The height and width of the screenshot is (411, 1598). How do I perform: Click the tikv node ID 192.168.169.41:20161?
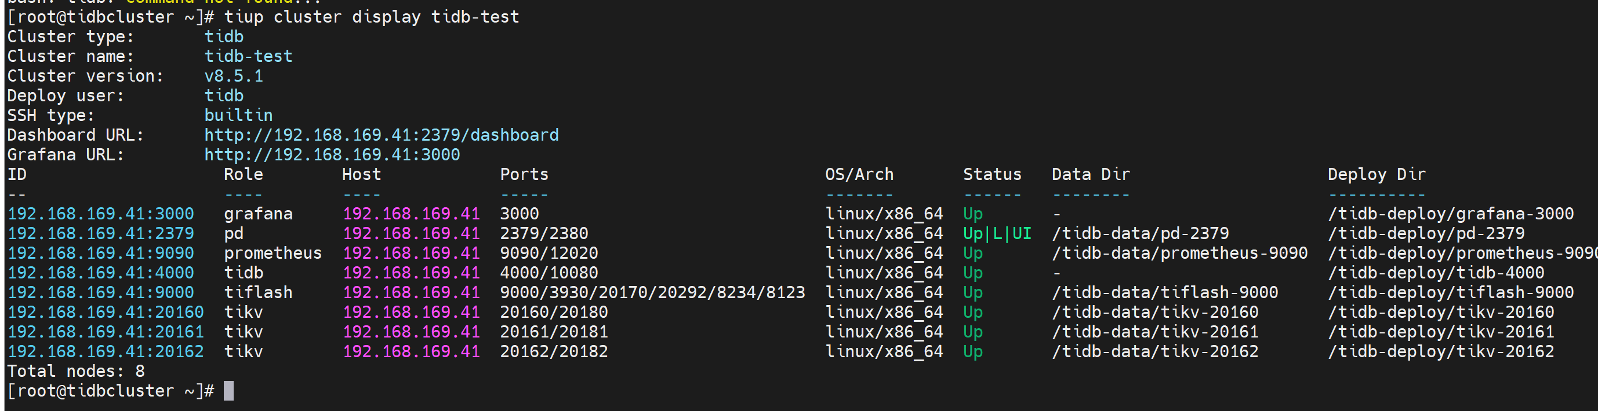(x=106, y=332)
